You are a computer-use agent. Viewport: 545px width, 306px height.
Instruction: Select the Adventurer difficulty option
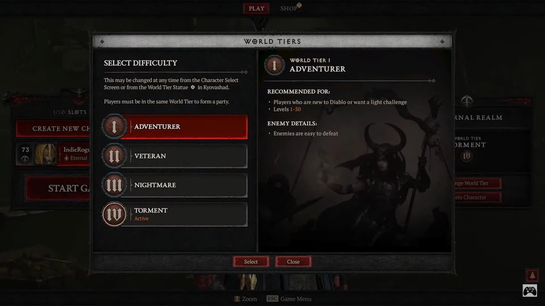(x=174, y=126)
